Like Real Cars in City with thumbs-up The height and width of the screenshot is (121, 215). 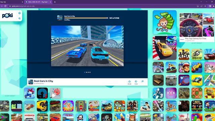click(x=129, y=81)
